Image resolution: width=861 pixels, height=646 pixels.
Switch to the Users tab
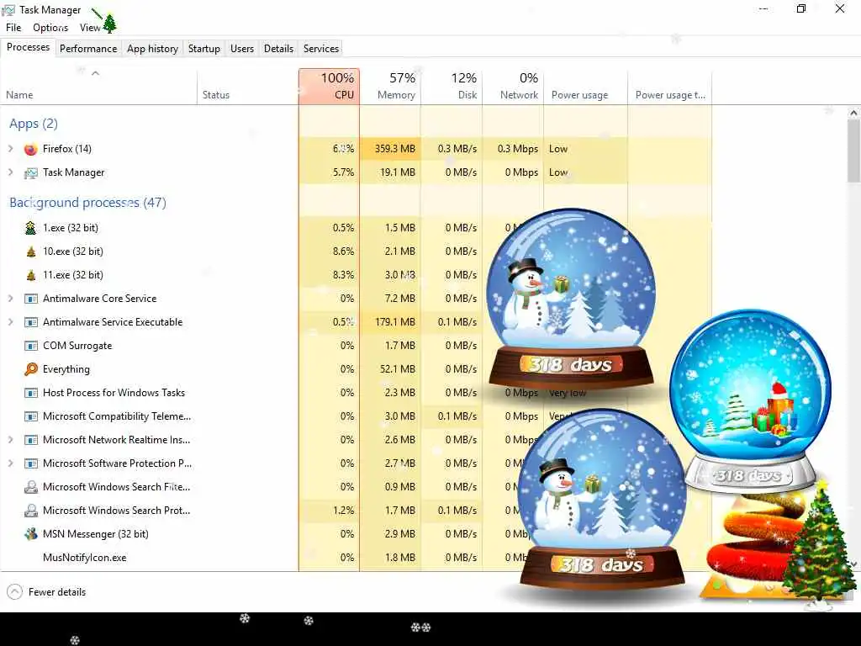[x=242, y=48]
